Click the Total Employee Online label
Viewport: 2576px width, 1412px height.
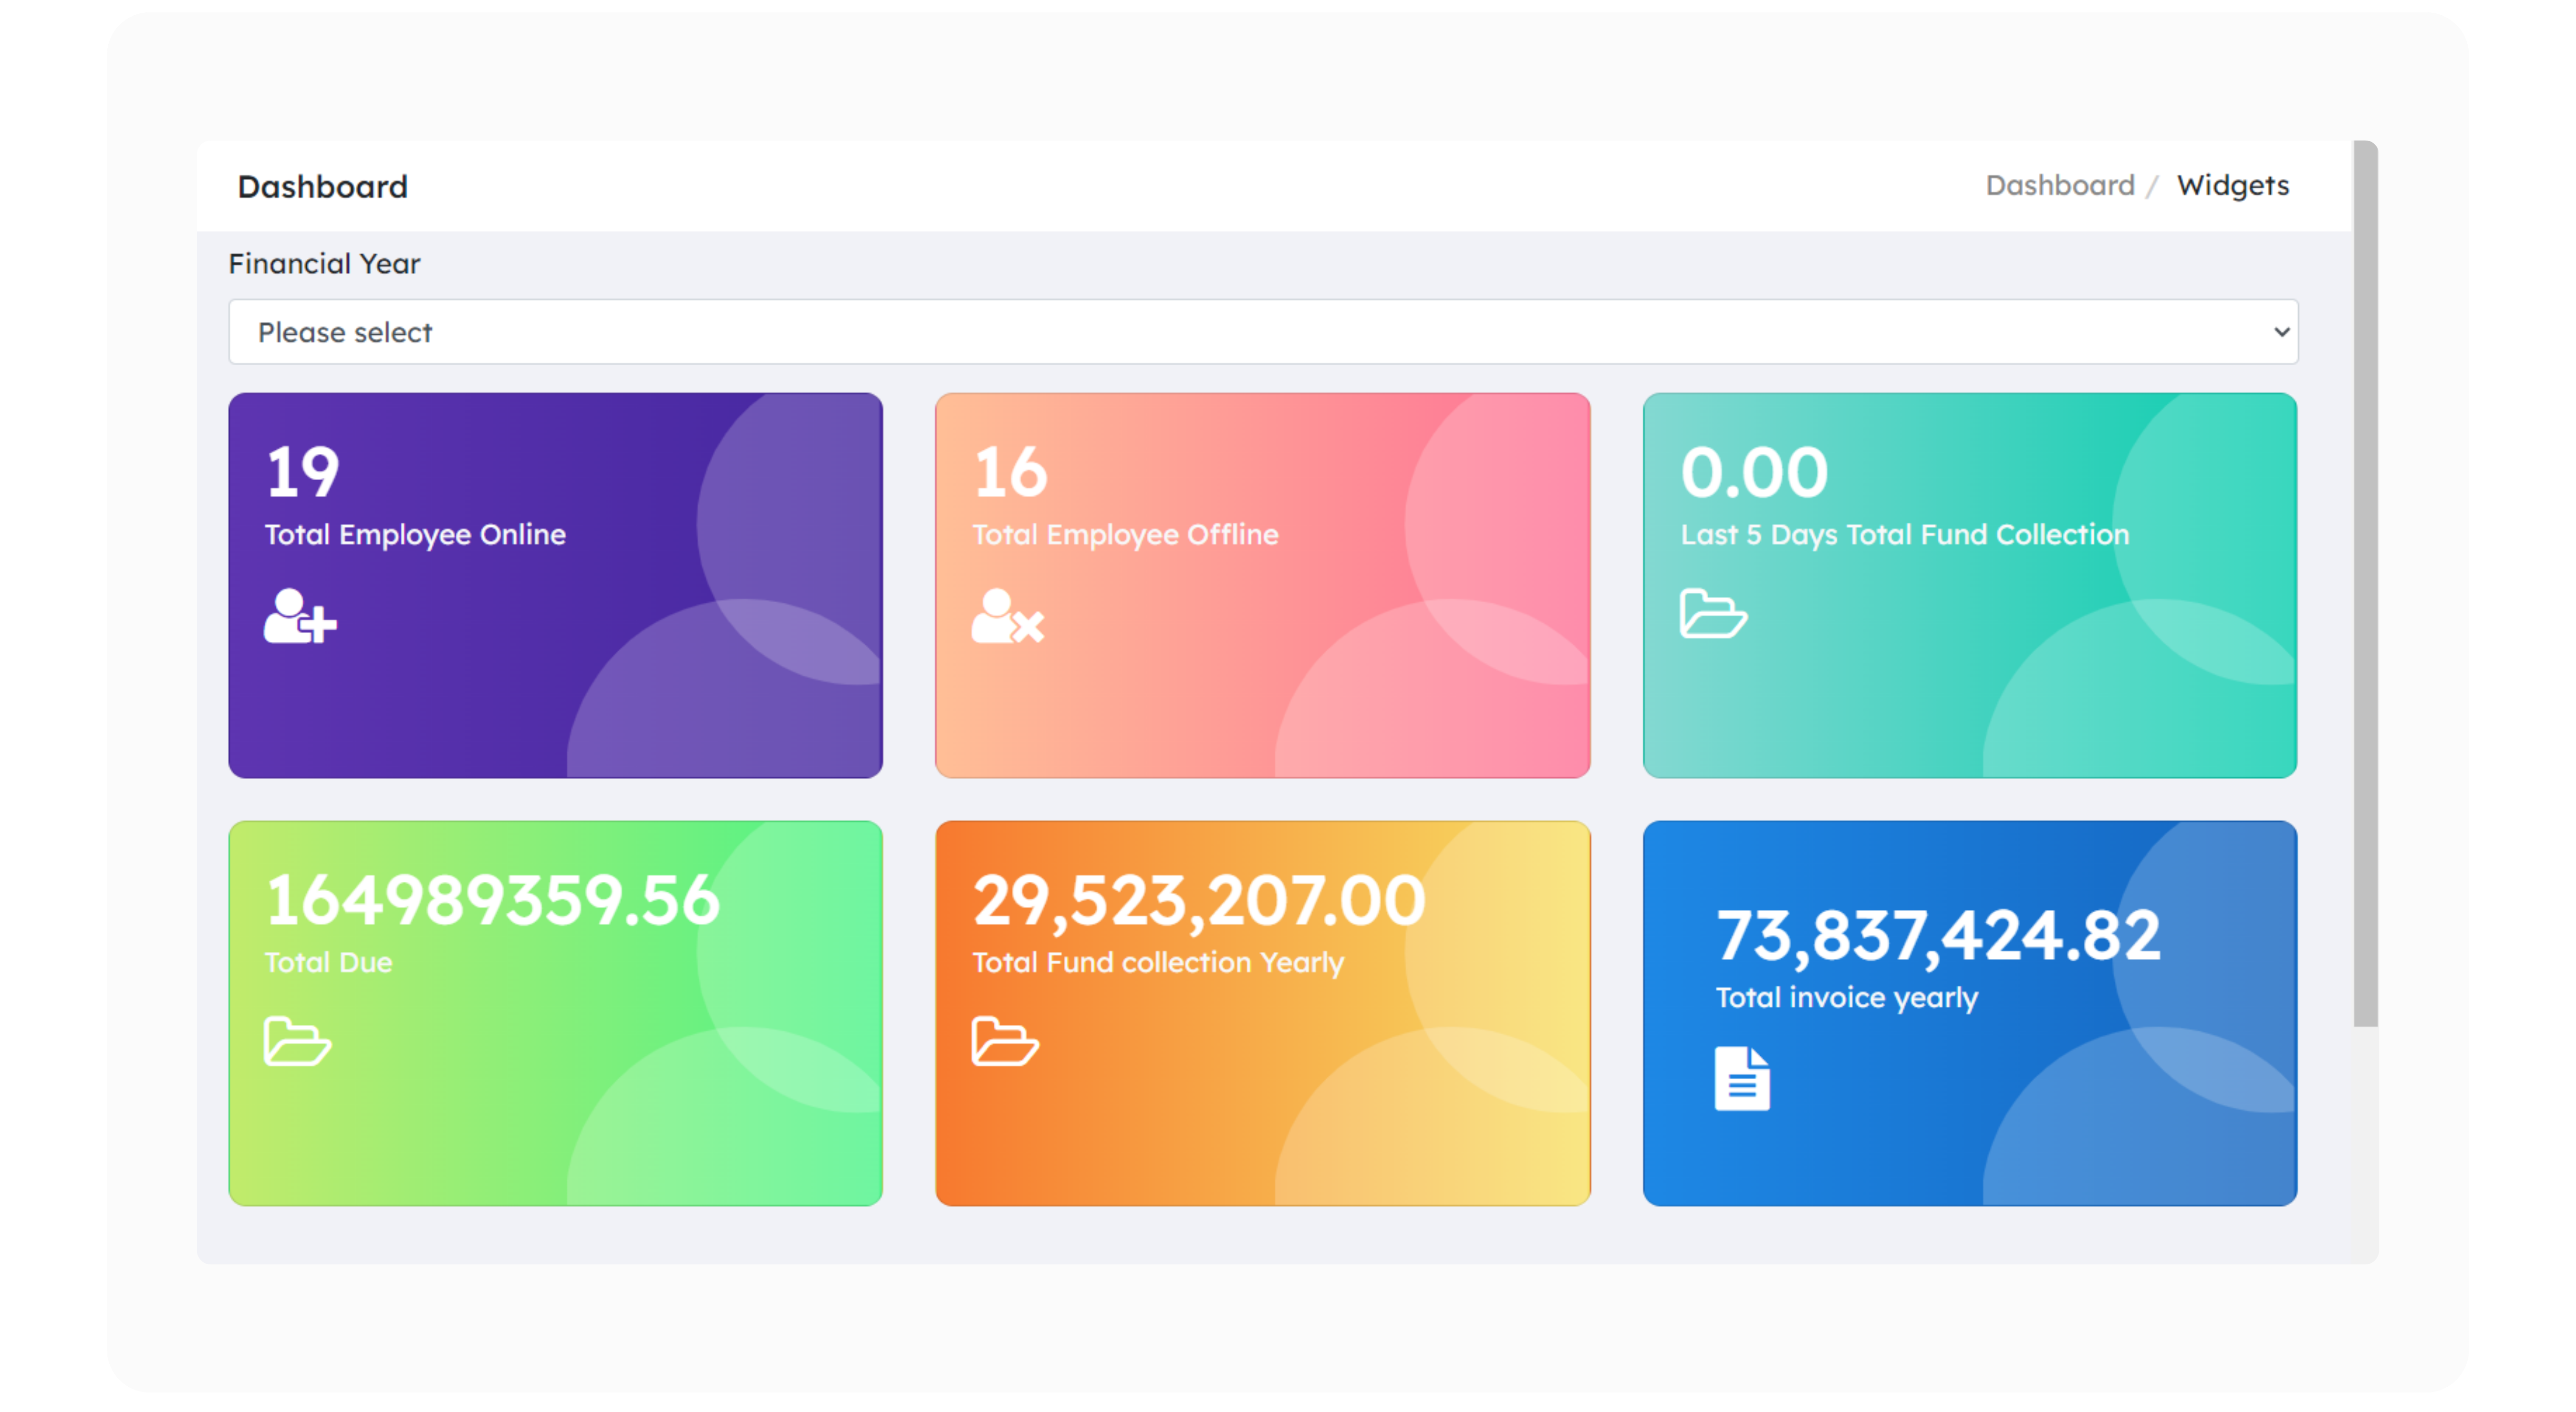tap(415, 535)
